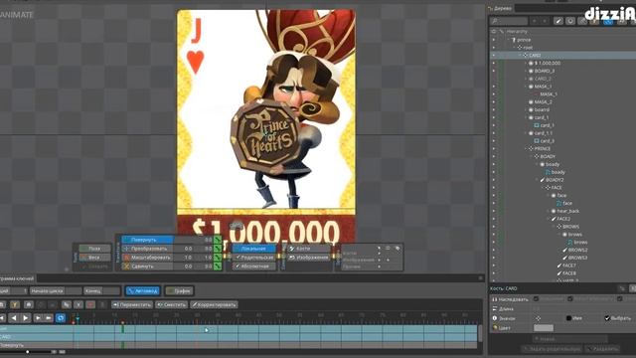Activate the Сдвинуть shear transform tool
The height and width of the screenshot is (358, 636).
tap(147, 267)
